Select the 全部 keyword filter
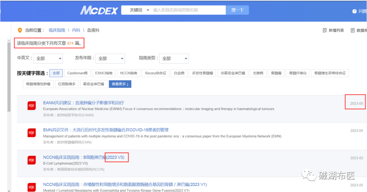 (56, 73)
